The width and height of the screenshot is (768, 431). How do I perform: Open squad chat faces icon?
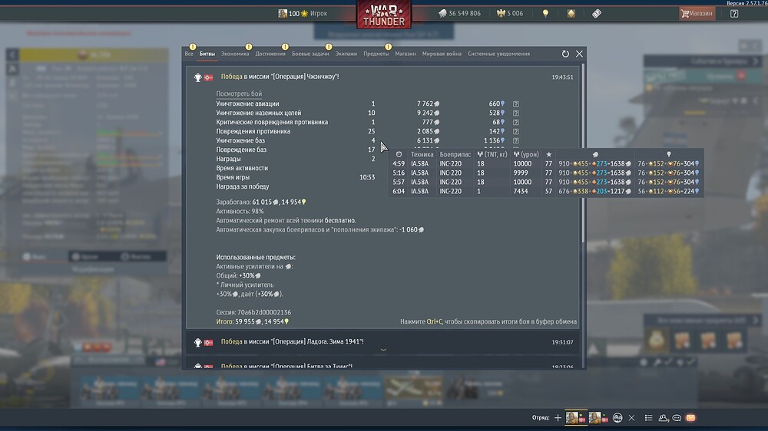click(x=617, y=418)
